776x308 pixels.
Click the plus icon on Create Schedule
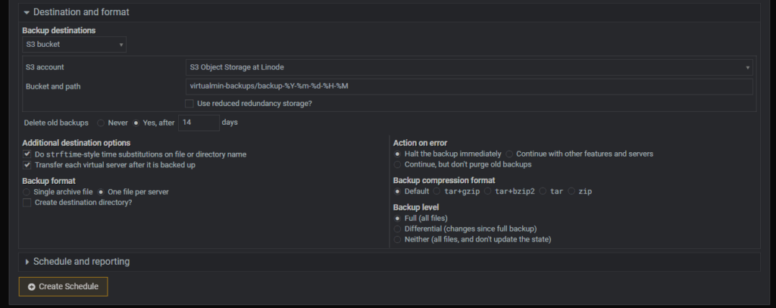(x=32, y=287)
